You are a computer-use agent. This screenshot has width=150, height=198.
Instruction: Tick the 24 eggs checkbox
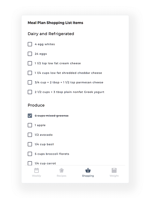click(x=30, y=54)
